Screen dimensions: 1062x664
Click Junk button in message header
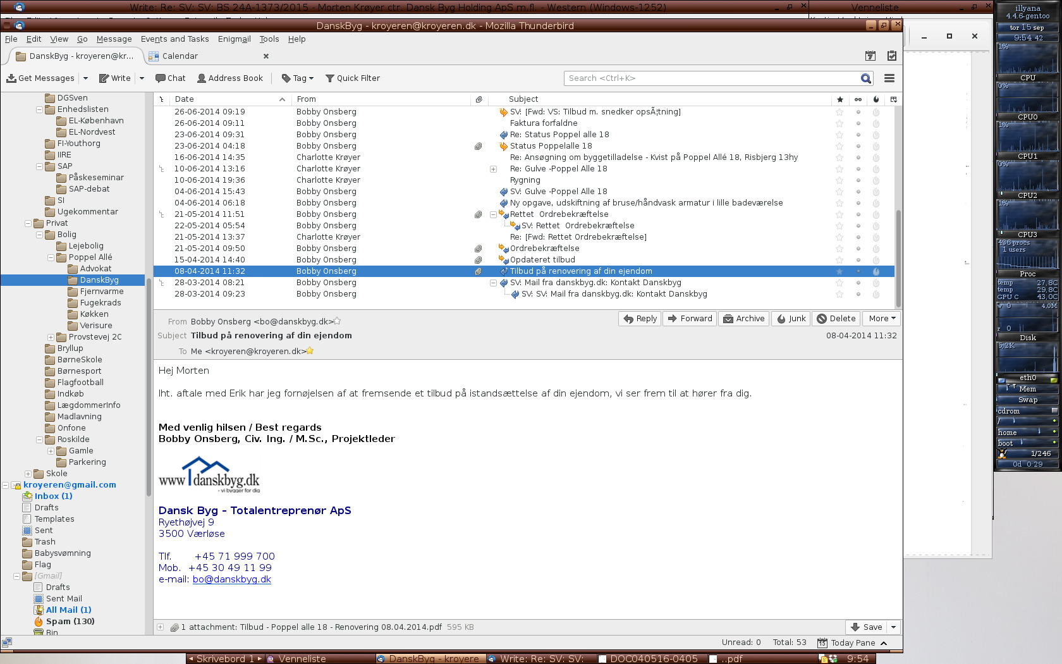click(791, 319)
